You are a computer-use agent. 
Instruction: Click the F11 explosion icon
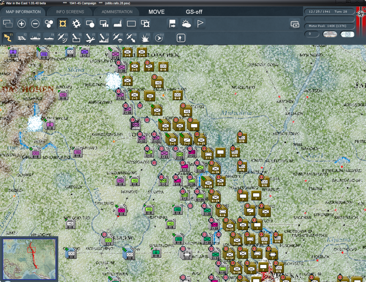145,38
